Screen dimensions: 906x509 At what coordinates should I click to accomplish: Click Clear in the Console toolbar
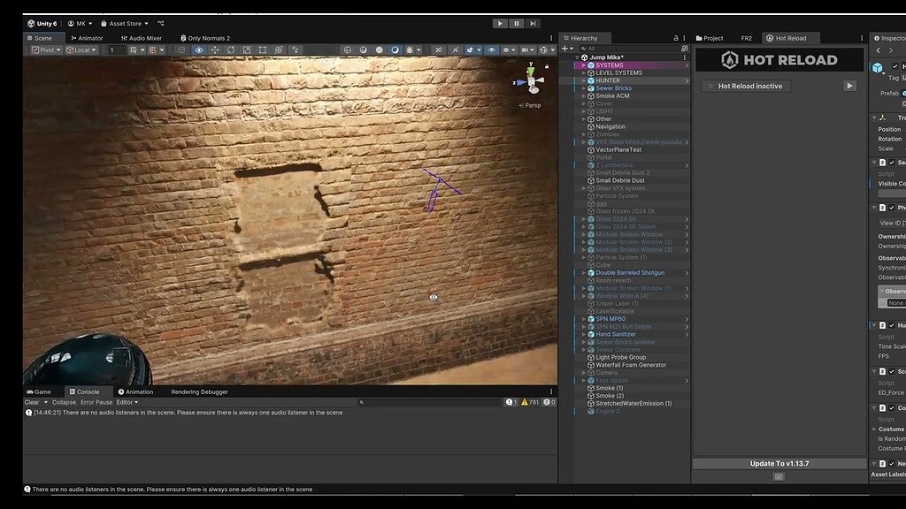34,402
